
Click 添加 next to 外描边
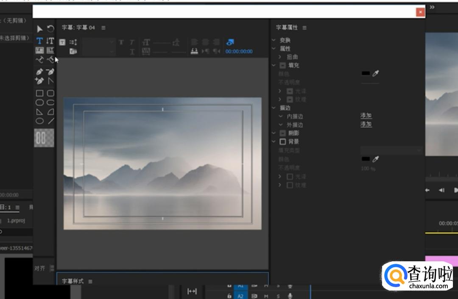[366, 124]
